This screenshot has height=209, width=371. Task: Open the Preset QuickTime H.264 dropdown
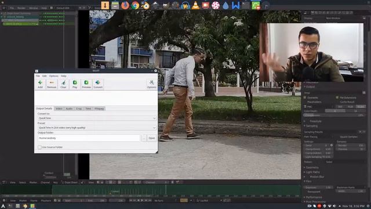point(97,128)
